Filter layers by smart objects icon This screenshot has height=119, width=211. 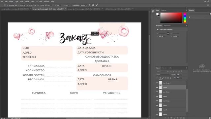click(x=179, y=71)
